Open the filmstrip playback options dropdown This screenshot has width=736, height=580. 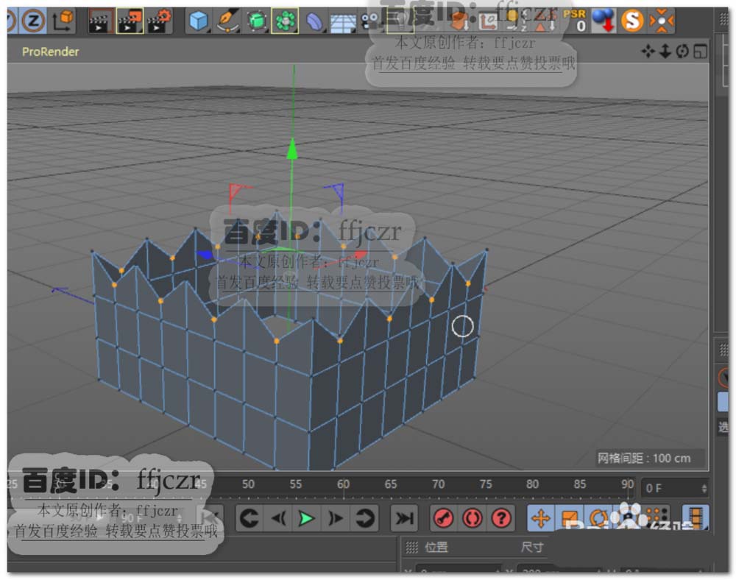coord(696,517)
